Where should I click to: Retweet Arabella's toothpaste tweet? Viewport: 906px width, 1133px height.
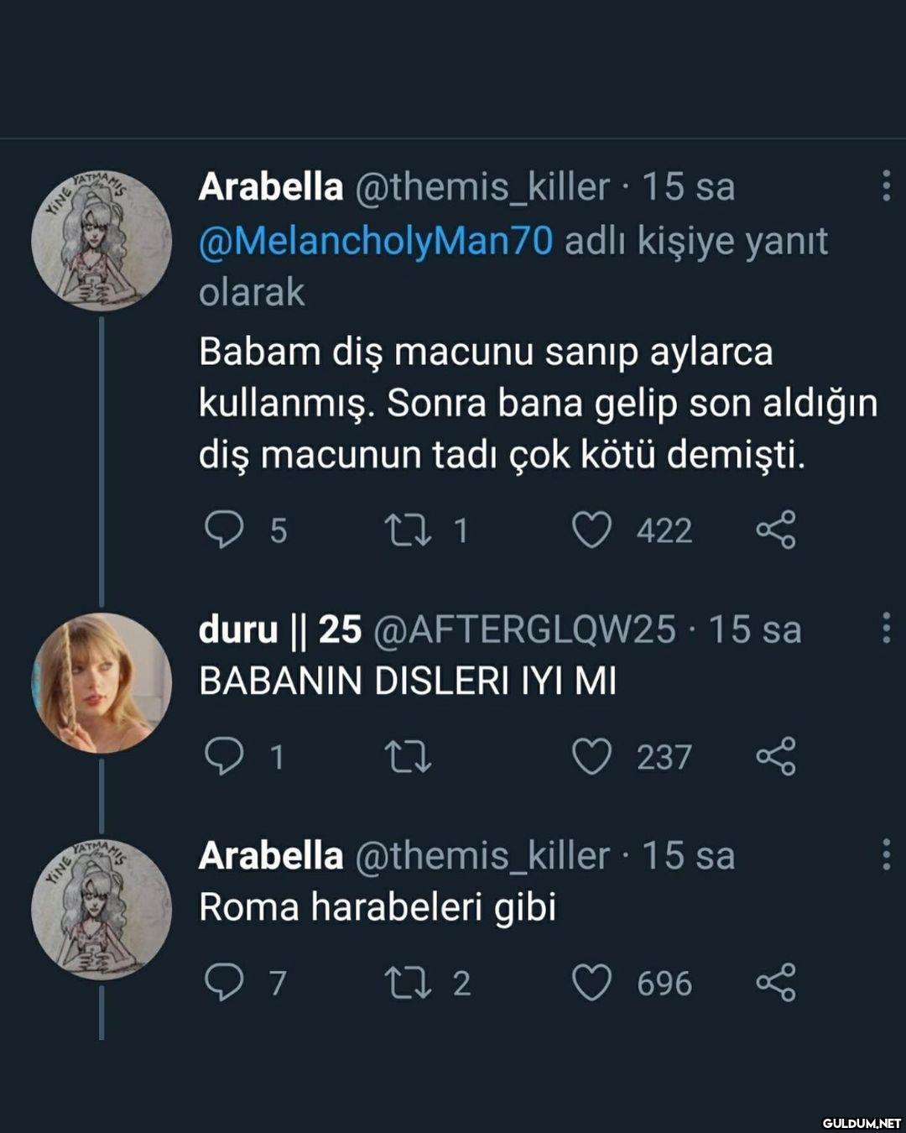pos(408,530)
